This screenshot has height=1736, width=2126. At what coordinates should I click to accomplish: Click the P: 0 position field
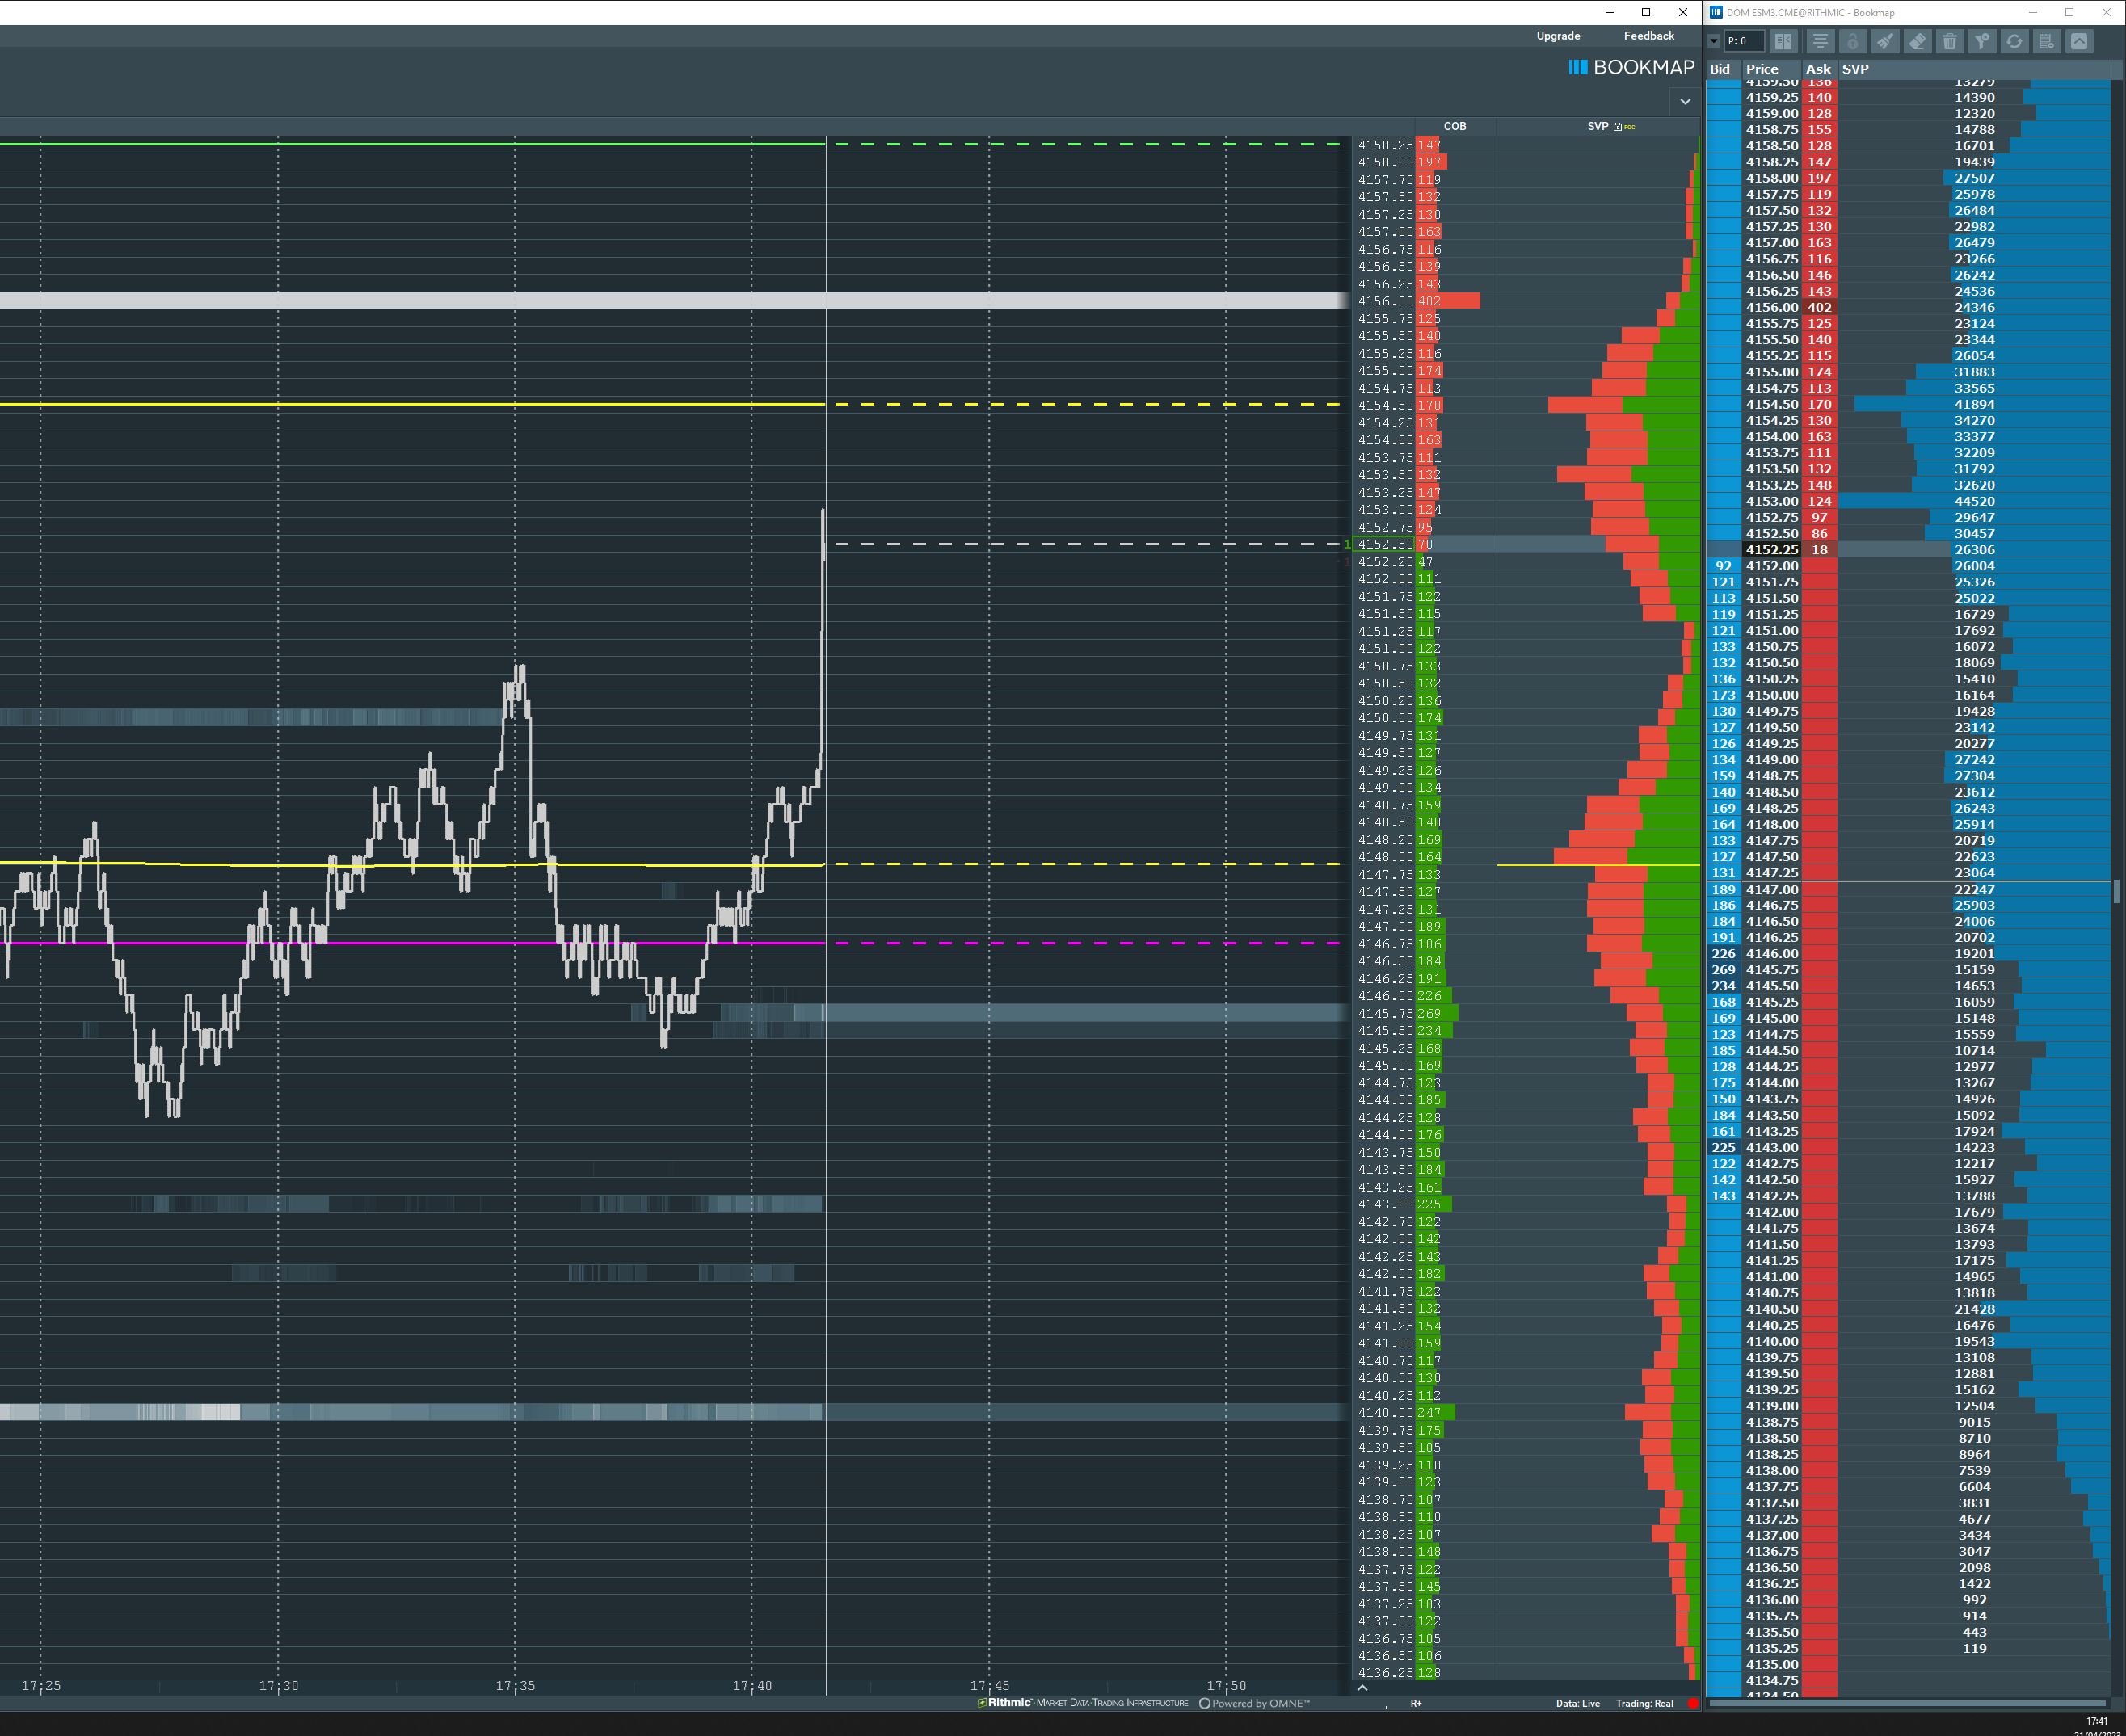[1743, 41]
